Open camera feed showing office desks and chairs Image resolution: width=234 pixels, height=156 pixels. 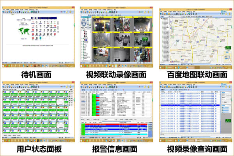click(122, 40)
